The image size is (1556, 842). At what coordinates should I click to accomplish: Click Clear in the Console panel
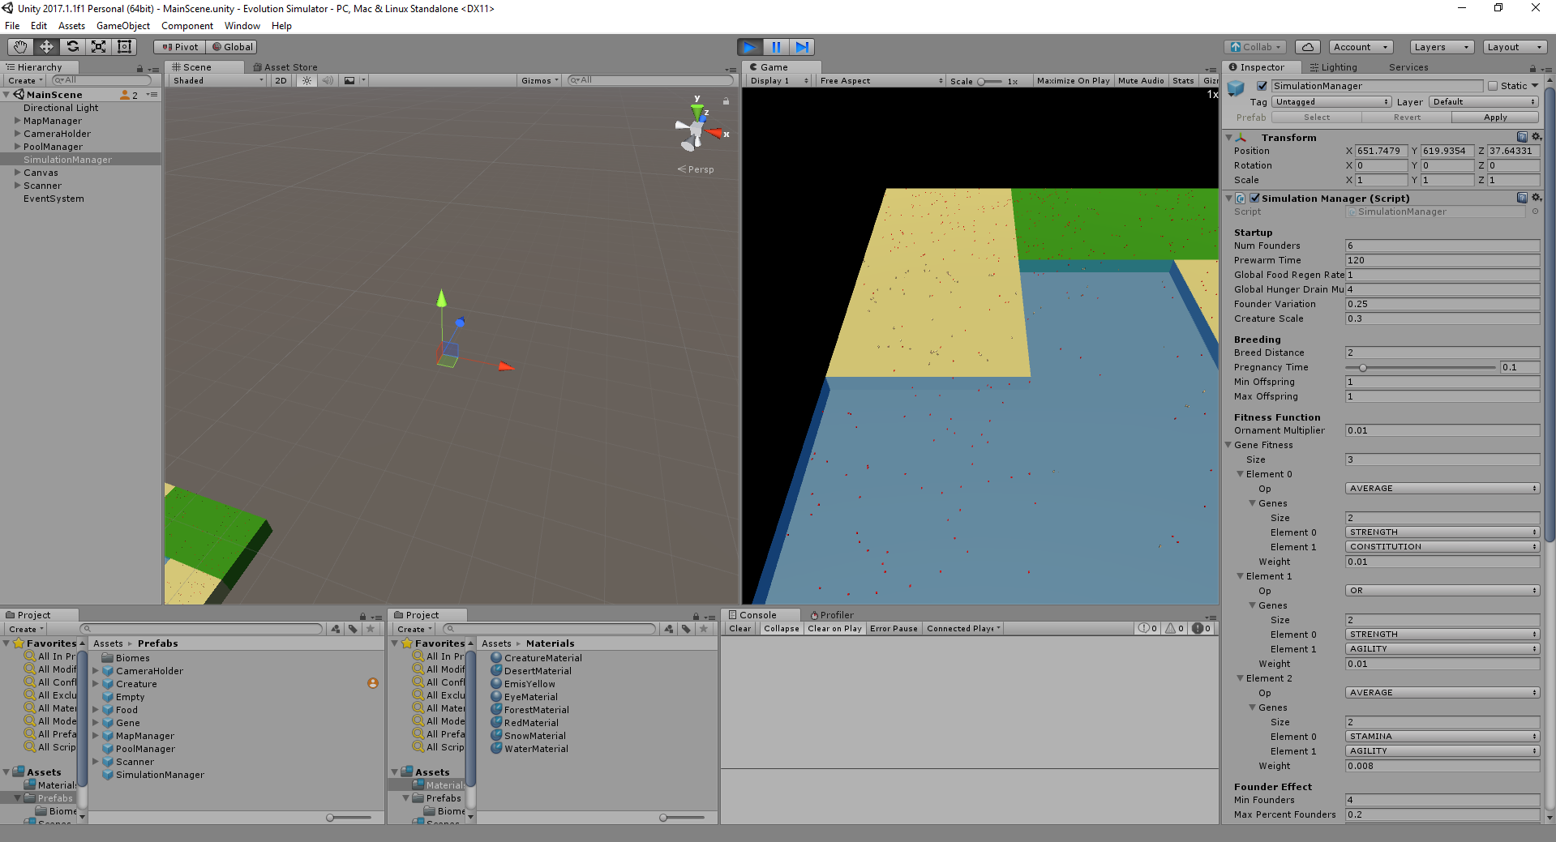pyautogui.click(x=739, y=628)
